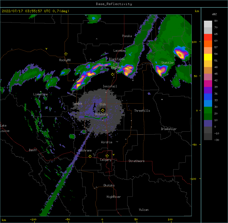Click the storm cell east of RedDeer
The image size is (228, 223).
128,70
